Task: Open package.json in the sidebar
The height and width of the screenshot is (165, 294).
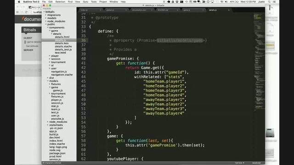Action: point(57,153)
